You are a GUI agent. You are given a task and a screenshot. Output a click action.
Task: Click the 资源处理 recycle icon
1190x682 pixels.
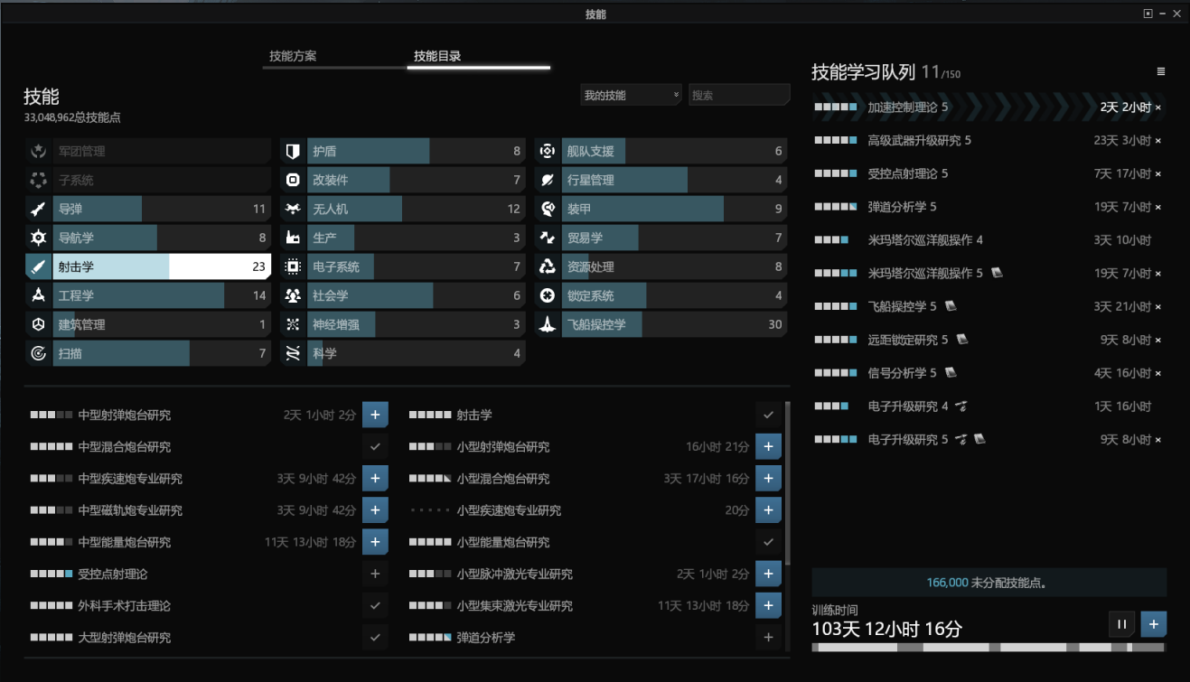(547, 267)
